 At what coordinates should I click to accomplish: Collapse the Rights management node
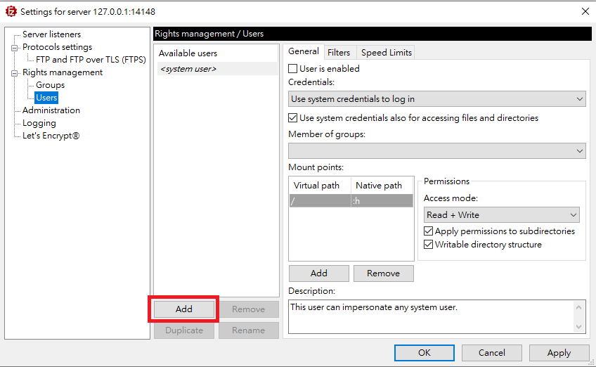tap(15, 73)
